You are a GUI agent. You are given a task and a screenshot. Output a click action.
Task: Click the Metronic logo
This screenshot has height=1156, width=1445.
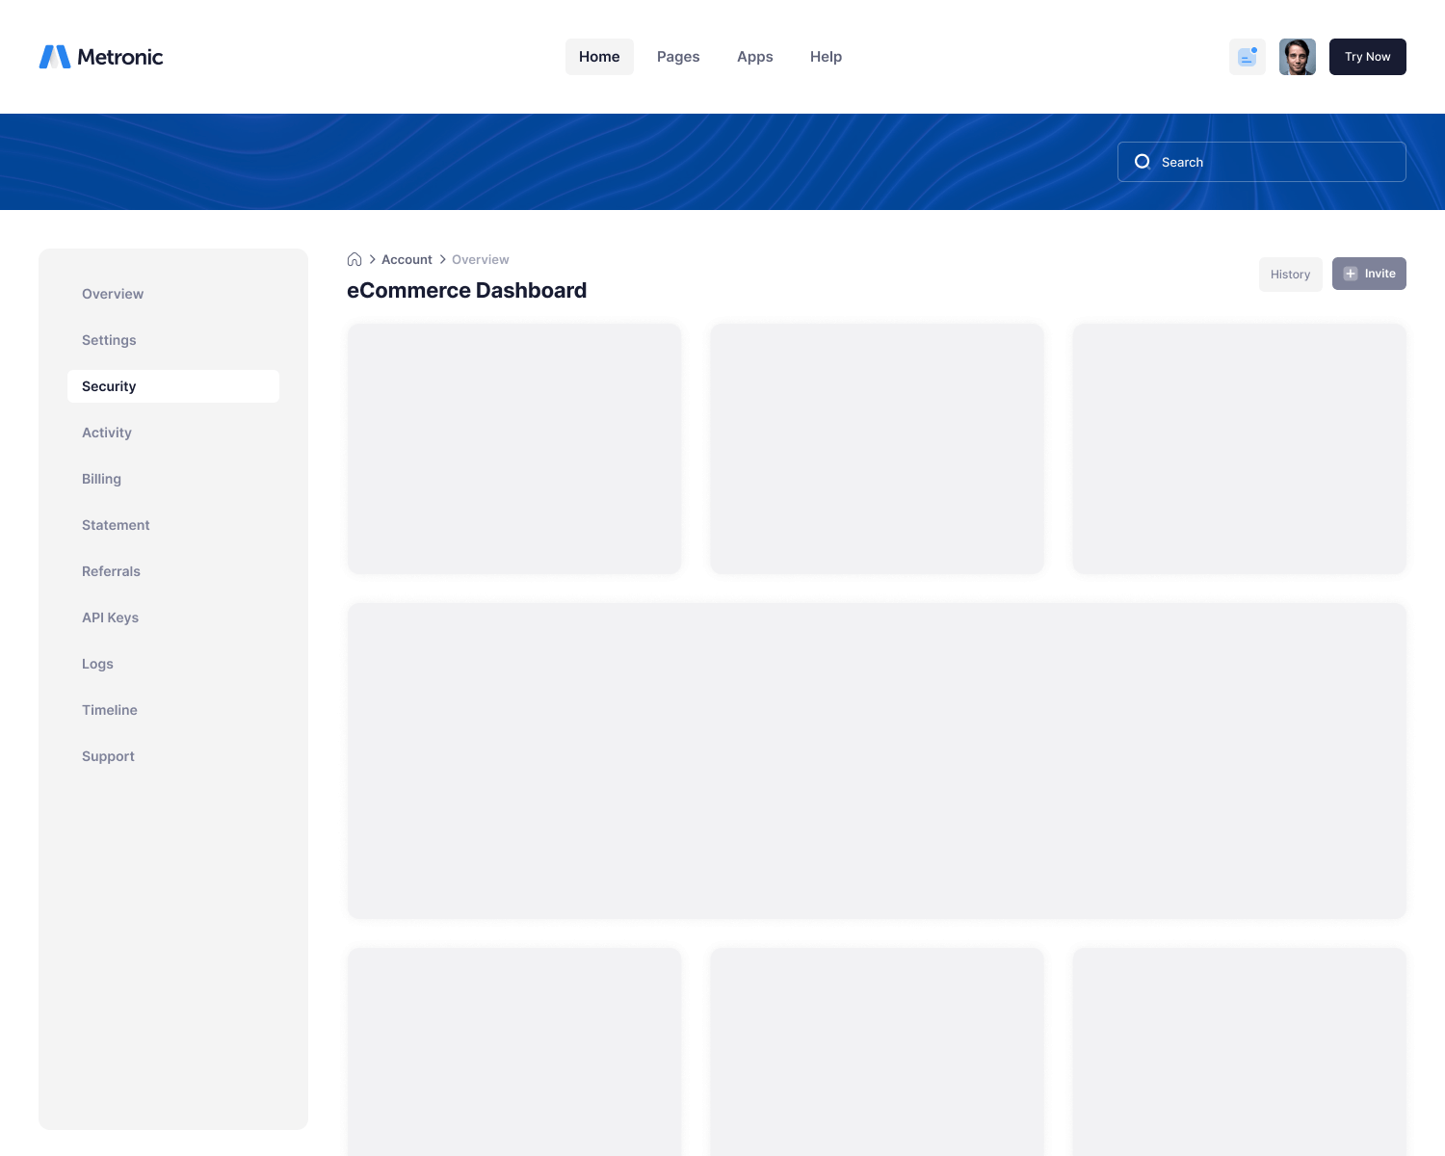[101, 57]
